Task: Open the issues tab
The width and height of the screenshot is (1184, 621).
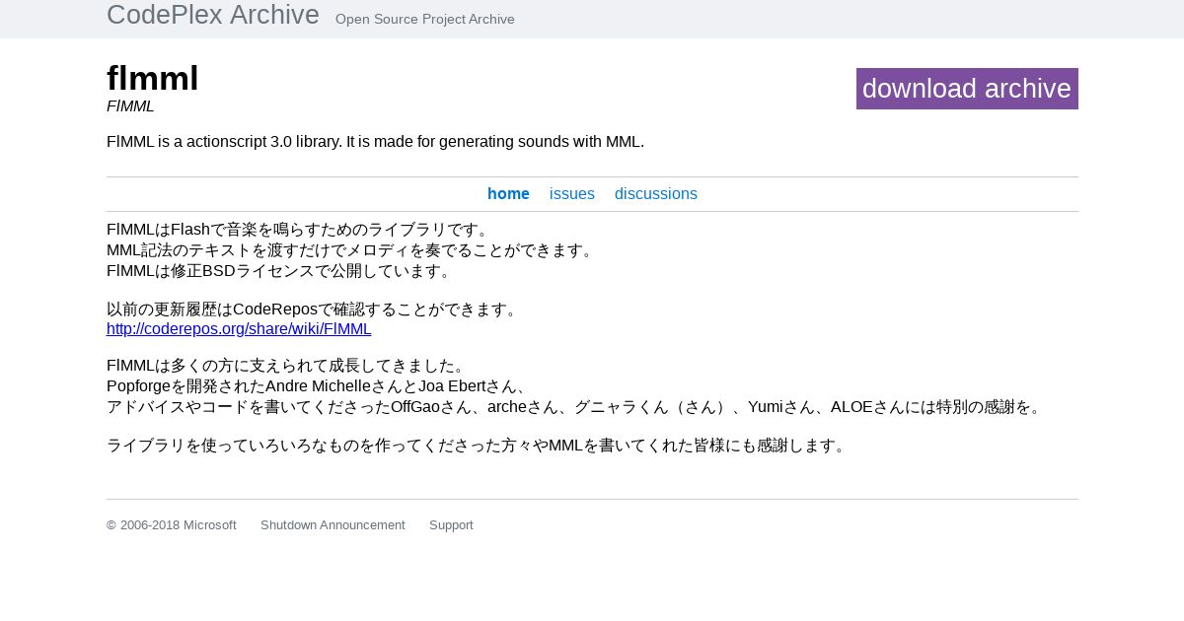Action: tap(572, 194)
